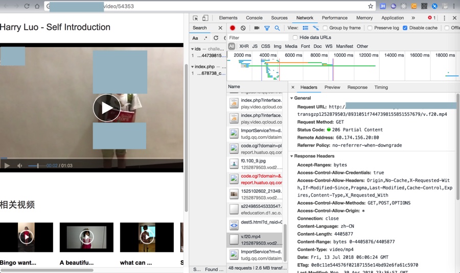Click the refresh search icon
The width and height of the screenshot is (460, 273).
(216, 38)
